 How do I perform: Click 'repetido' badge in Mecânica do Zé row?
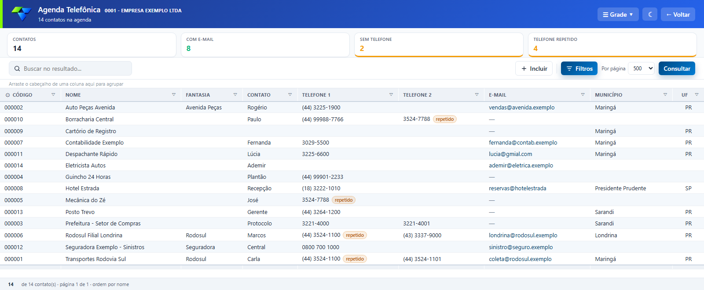tap(344, 200)
